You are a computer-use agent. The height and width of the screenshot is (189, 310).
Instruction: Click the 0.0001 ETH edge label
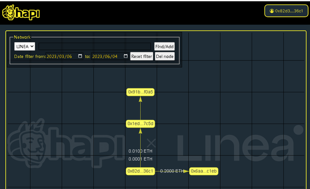pyautogui.click(x=140, y=159)
